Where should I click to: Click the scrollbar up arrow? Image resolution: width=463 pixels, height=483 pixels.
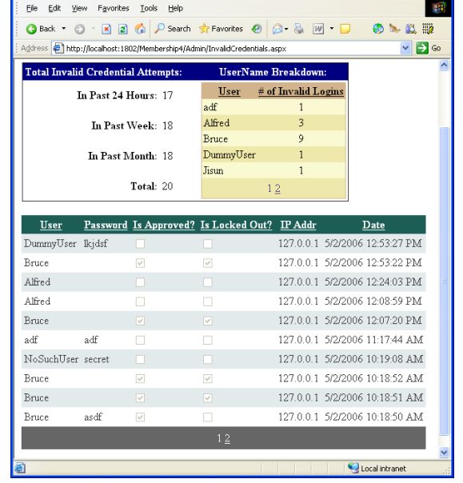444,66
